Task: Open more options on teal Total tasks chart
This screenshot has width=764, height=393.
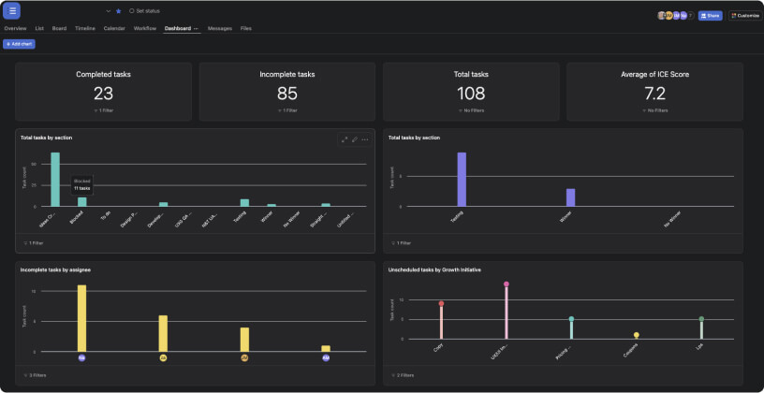Action: point(365,139)
